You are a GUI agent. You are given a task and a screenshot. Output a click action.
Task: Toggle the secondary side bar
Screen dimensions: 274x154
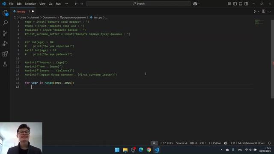click(246, 4)
